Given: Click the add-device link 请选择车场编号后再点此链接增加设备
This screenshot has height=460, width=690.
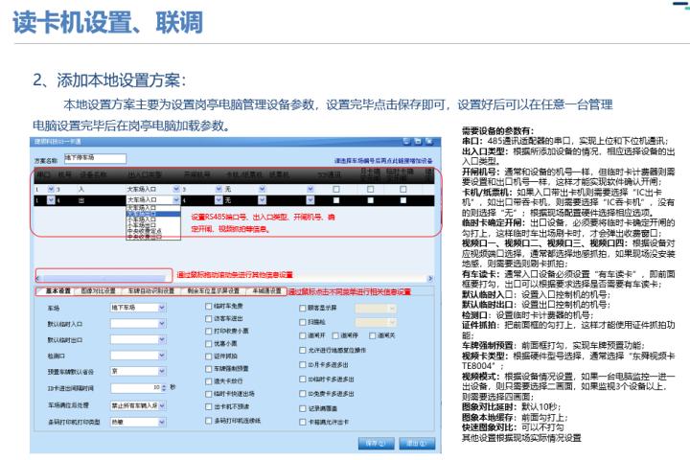Looking at the screenshot, I should (x=383, y=161).
